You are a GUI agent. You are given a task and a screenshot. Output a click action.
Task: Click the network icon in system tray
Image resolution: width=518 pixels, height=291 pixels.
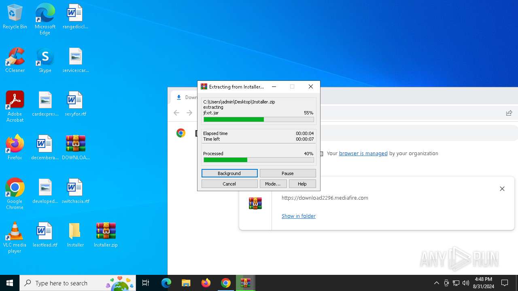click(456, 283)
